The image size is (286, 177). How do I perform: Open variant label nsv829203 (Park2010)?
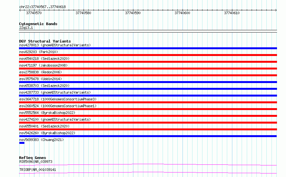39,52
